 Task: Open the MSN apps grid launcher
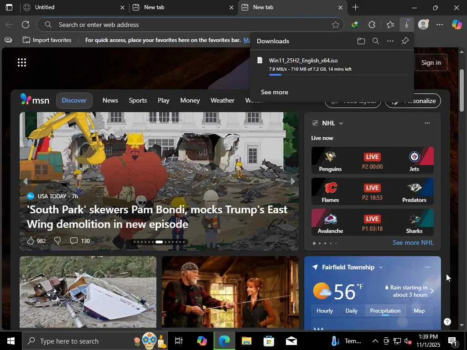(21, 62)
